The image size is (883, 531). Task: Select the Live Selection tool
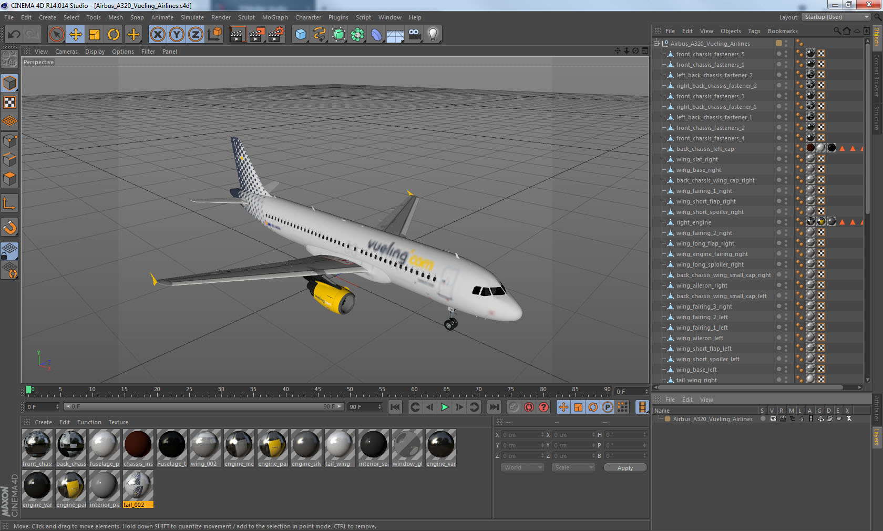(56, 35)
